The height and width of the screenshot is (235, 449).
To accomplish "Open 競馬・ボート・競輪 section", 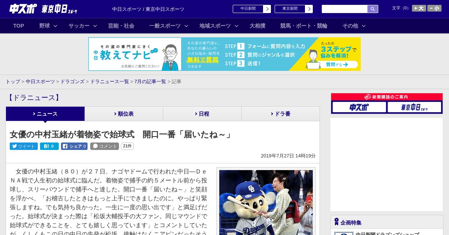I will click(x=304, y=26).
